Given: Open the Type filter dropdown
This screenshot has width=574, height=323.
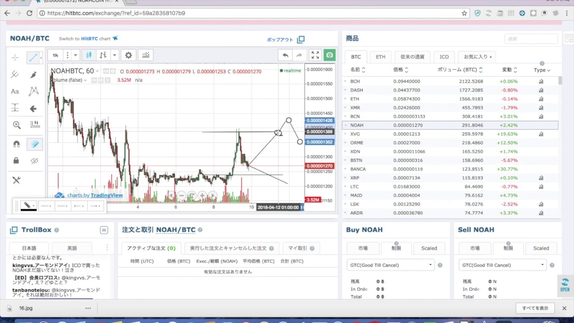Looking at the screenshot, I should coord(542,70).
